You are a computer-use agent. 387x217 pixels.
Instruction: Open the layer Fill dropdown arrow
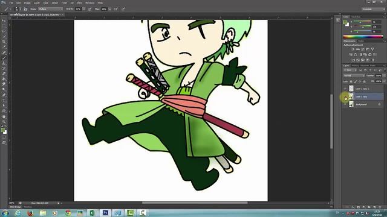384,81
